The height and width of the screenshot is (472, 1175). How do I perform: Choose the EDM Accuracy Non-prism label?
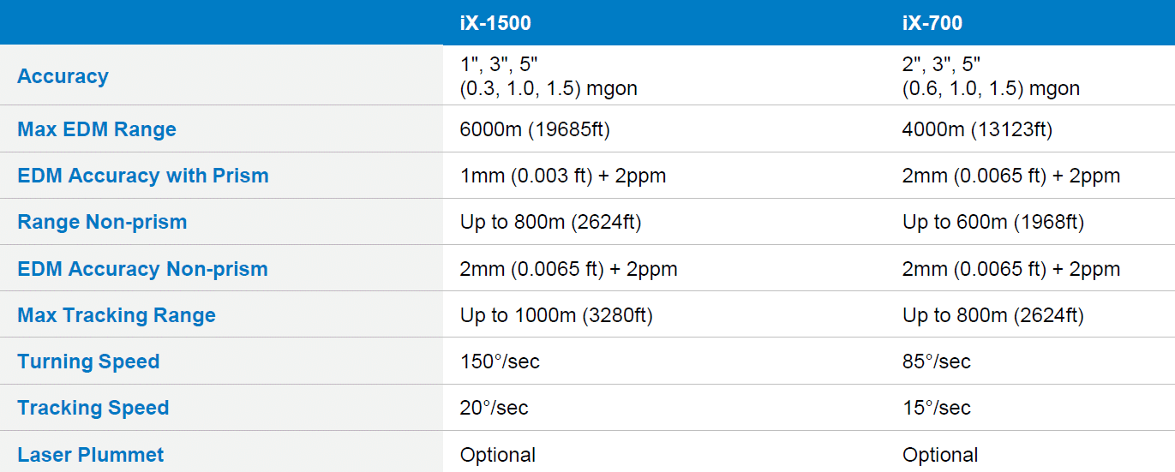point(142,269)
